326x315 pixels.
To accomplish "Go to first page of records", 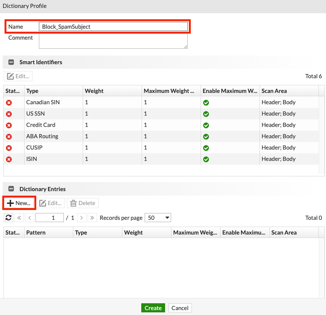I will coord(19,218).
